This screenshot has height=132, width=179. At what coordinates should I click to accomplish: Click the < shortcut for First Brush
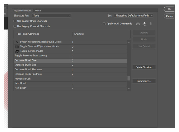[72, 88]
